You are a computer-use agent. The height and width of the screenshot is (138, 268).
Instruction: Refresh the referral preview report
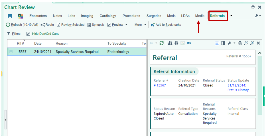(162, 43)
